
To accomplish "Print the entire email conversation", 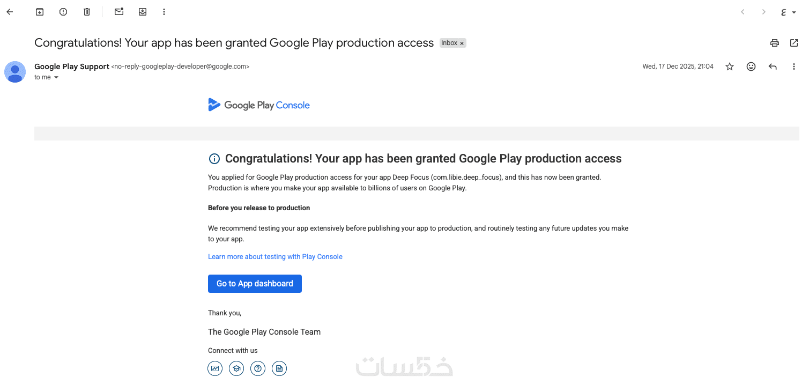I will pos(774,43).
